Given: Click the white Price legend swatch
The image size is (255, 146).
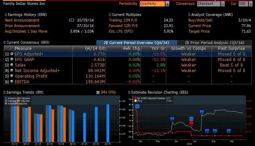Looking at the screenshot, I should tap(135, 101).
